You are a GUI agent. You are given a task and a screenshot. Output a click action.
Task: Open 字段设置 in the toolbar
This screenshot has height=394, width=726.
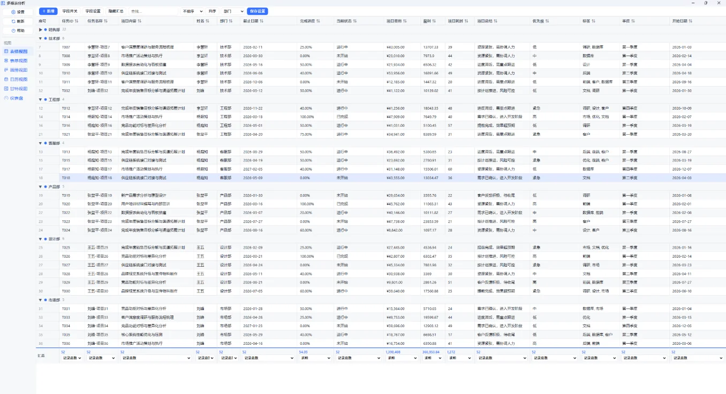93,11
